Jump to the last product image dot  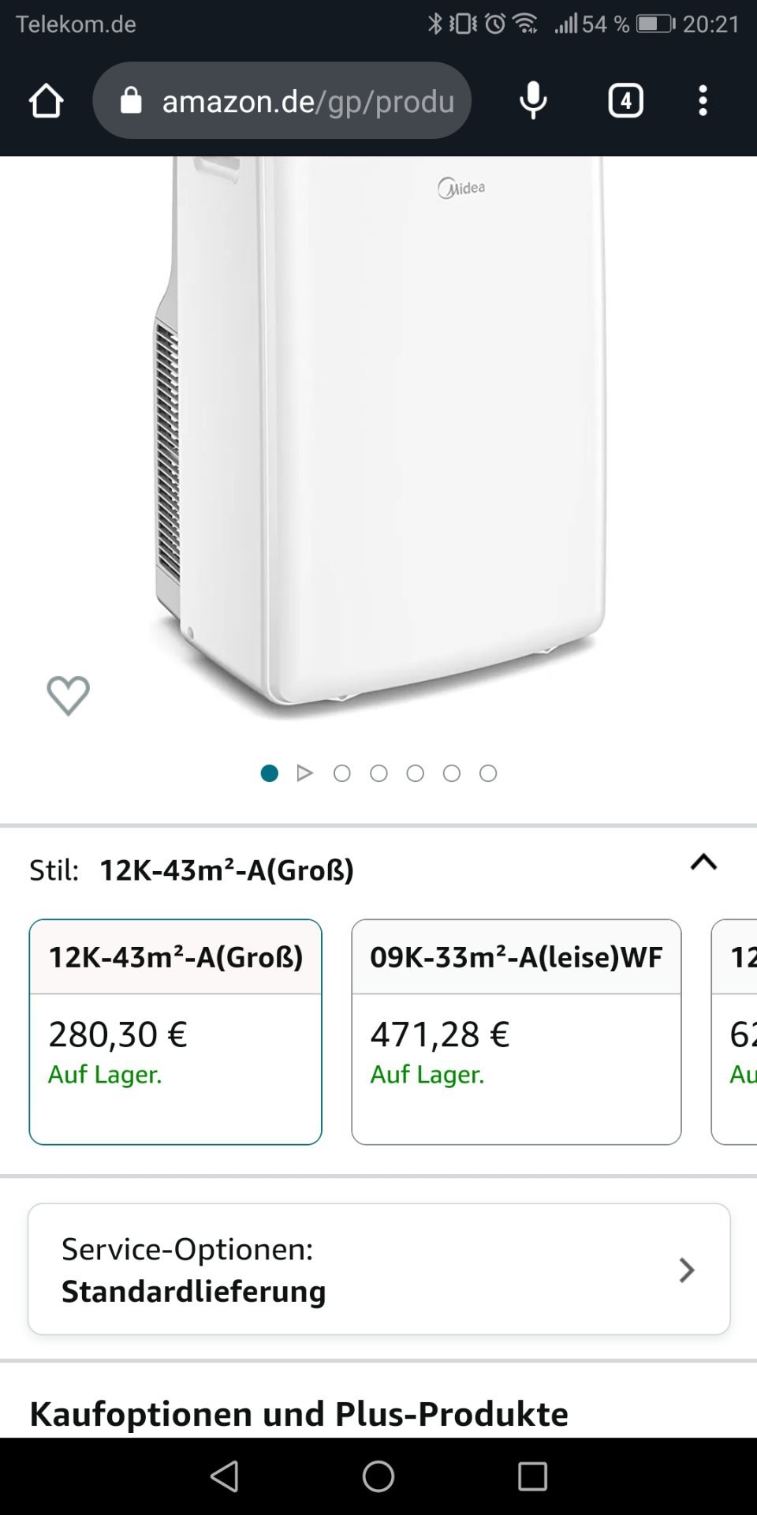click(x=488, y=773)
